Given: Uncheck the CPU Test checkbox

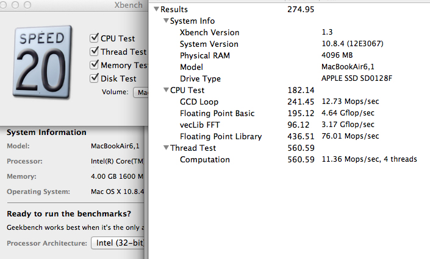Looking at the screenshot, I should [94, 38].
